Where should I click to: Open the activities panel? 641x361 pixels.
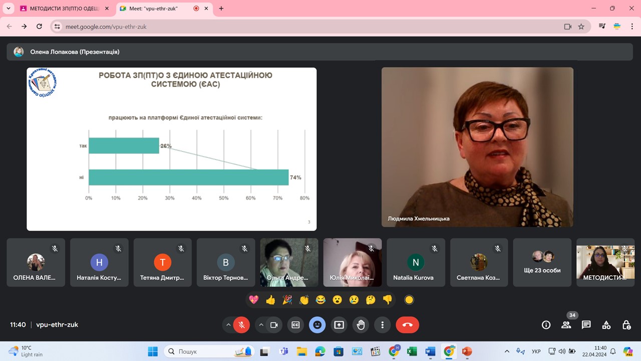pyautogui.click(x=606, y=325)
